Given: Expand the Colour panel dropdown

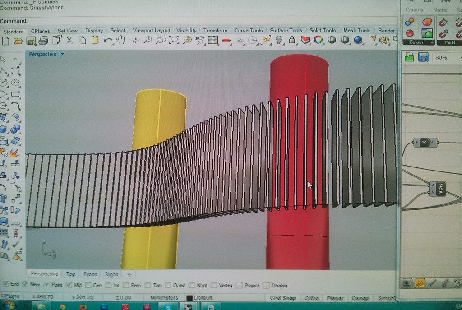Looking at the screenshot, I should point(432,42).
